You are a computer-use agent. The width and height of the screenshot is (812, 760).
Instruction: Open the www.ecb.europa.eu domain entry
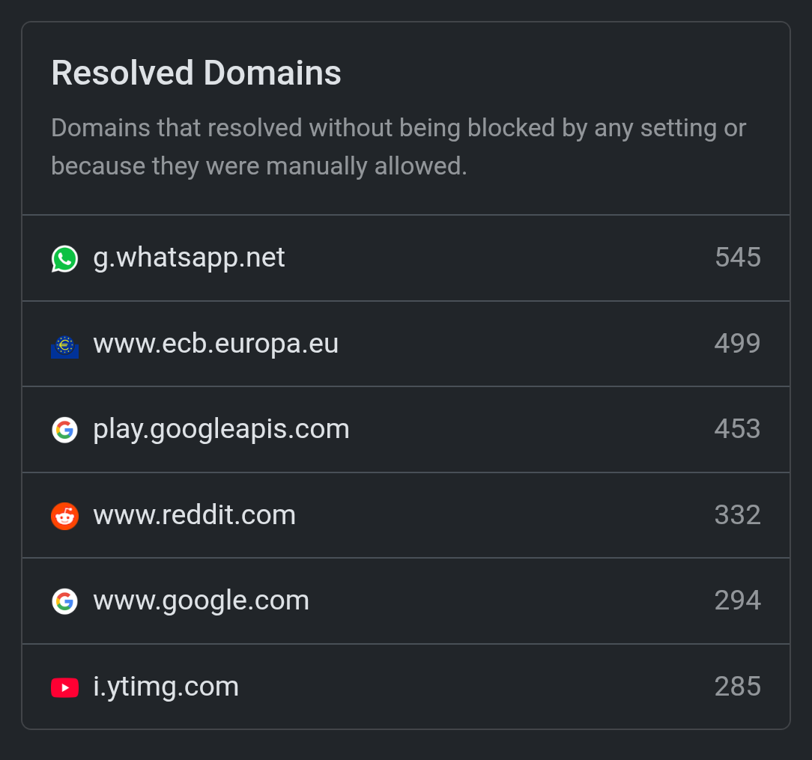coord(216,344)
